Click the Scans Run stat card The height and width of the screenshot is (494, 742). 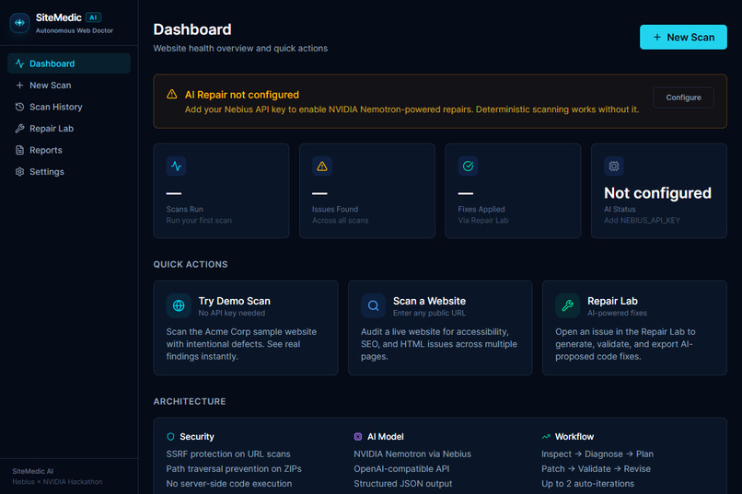coord(221,191)
